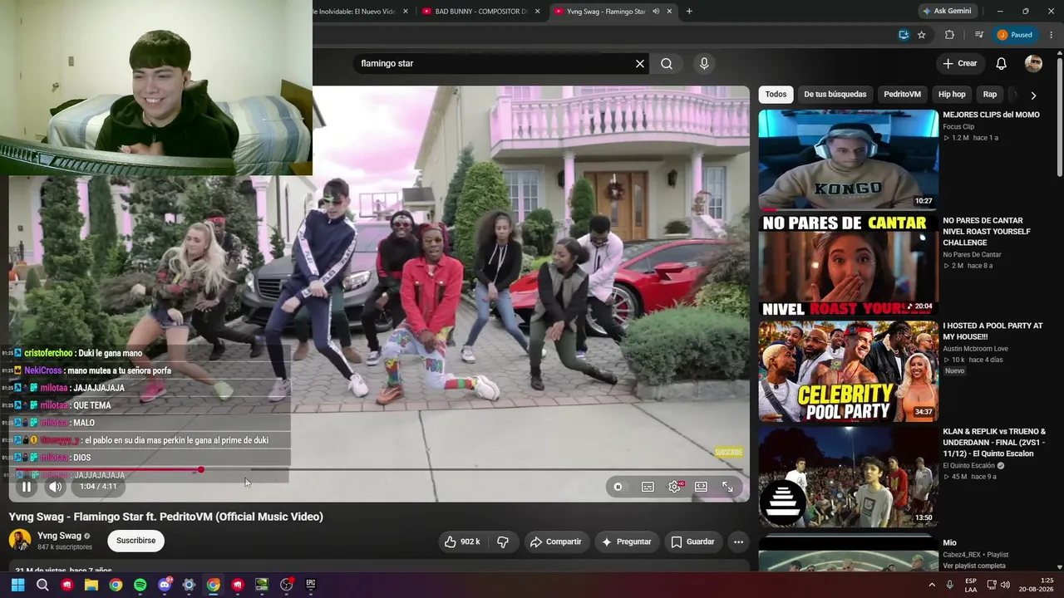Open Epic Games Launcher from the taskbar
The image size is (1064, 598).
click(311, 585)
